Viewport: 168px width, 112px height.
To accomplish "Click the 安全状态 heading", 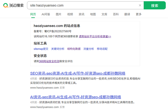I will click(40, 56).
